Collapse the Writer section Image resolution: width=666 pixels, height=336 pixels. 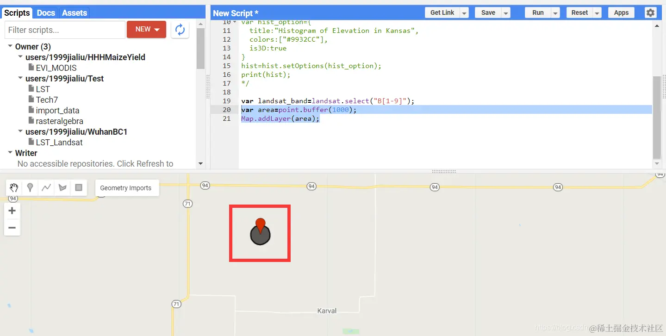coord(10,153)
